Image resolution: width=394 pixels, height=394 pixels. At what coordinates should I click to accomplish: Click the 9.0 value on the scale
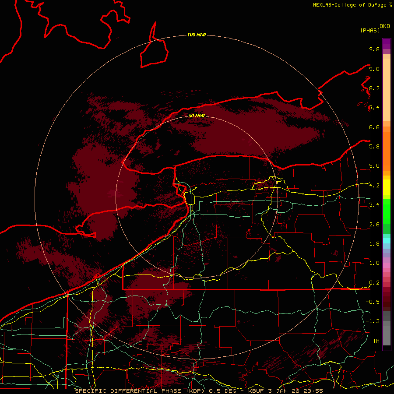tap(374, 69)
